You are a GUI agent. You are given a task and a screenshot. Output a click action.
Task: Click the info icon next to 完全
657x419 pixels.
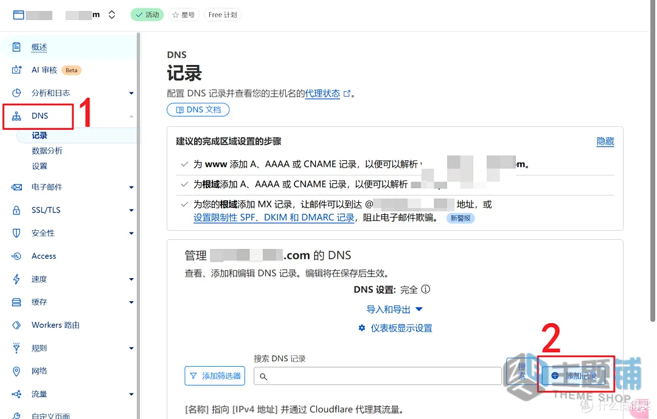[425, 289]
